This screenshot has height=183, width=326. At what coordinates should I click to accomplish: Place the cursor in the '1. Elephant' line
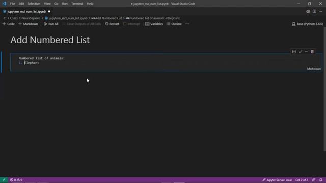pyautogui.click(x=29, y=63)
